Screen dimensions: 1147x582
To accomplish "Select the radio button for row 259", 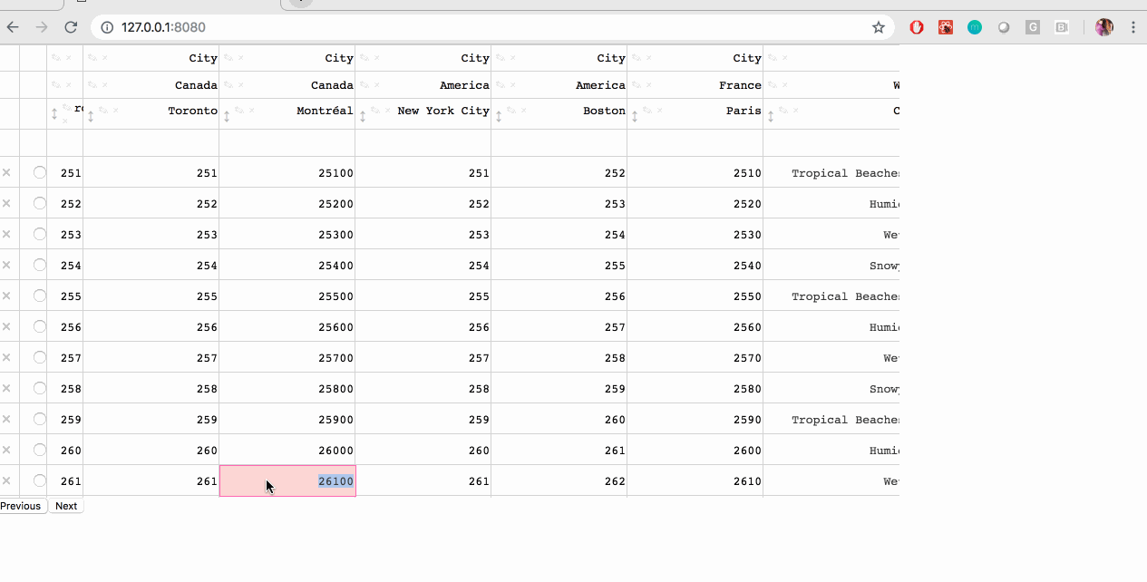I will pos(40,419).
